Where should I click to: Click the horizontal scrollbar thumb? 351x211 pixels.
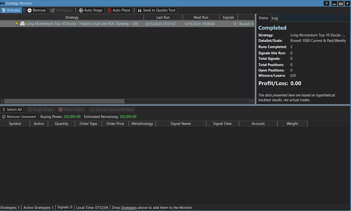click(64, 101)
